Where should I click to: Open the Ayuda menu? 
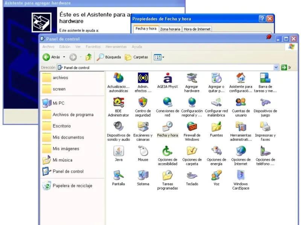137,46
